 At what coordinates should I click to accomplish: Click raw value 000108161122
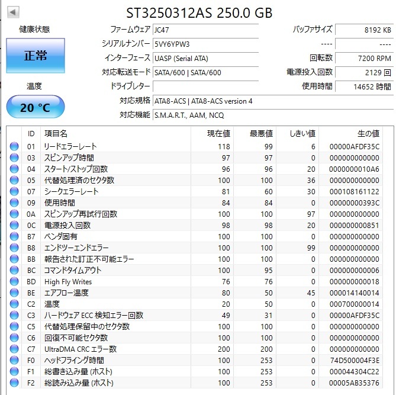click(355, 191)
